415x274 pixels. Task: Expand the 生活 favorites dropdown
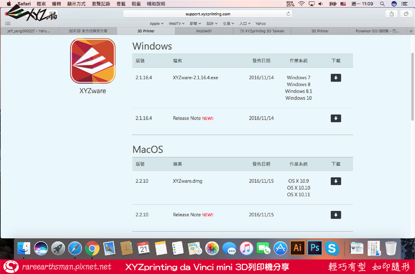click(x=229, y=23)
